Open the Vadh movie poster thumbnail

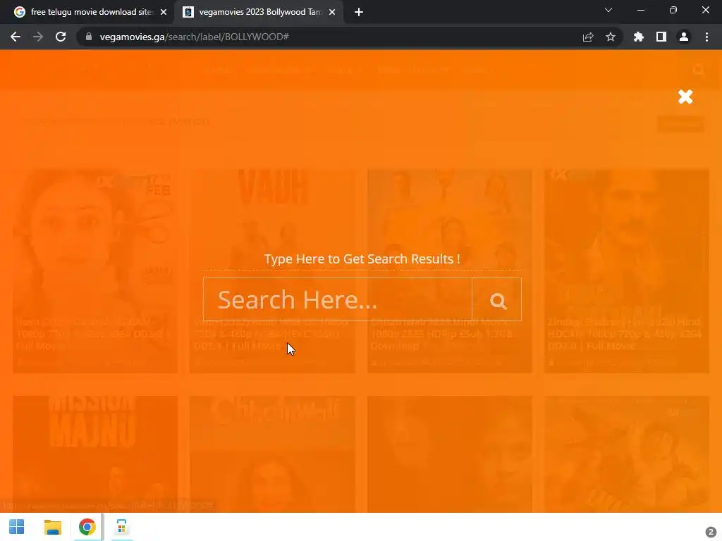click(272, 271)
